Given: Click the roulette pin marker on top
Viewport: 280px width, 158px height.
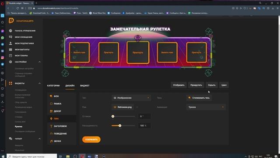Looking at the screenshot, I should click(138, 38).
